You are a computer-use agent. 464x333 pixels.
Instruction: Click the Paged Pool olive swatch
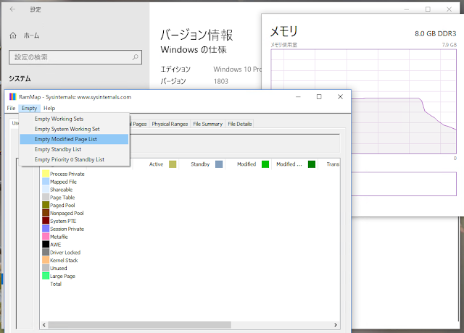pos(46,205)
